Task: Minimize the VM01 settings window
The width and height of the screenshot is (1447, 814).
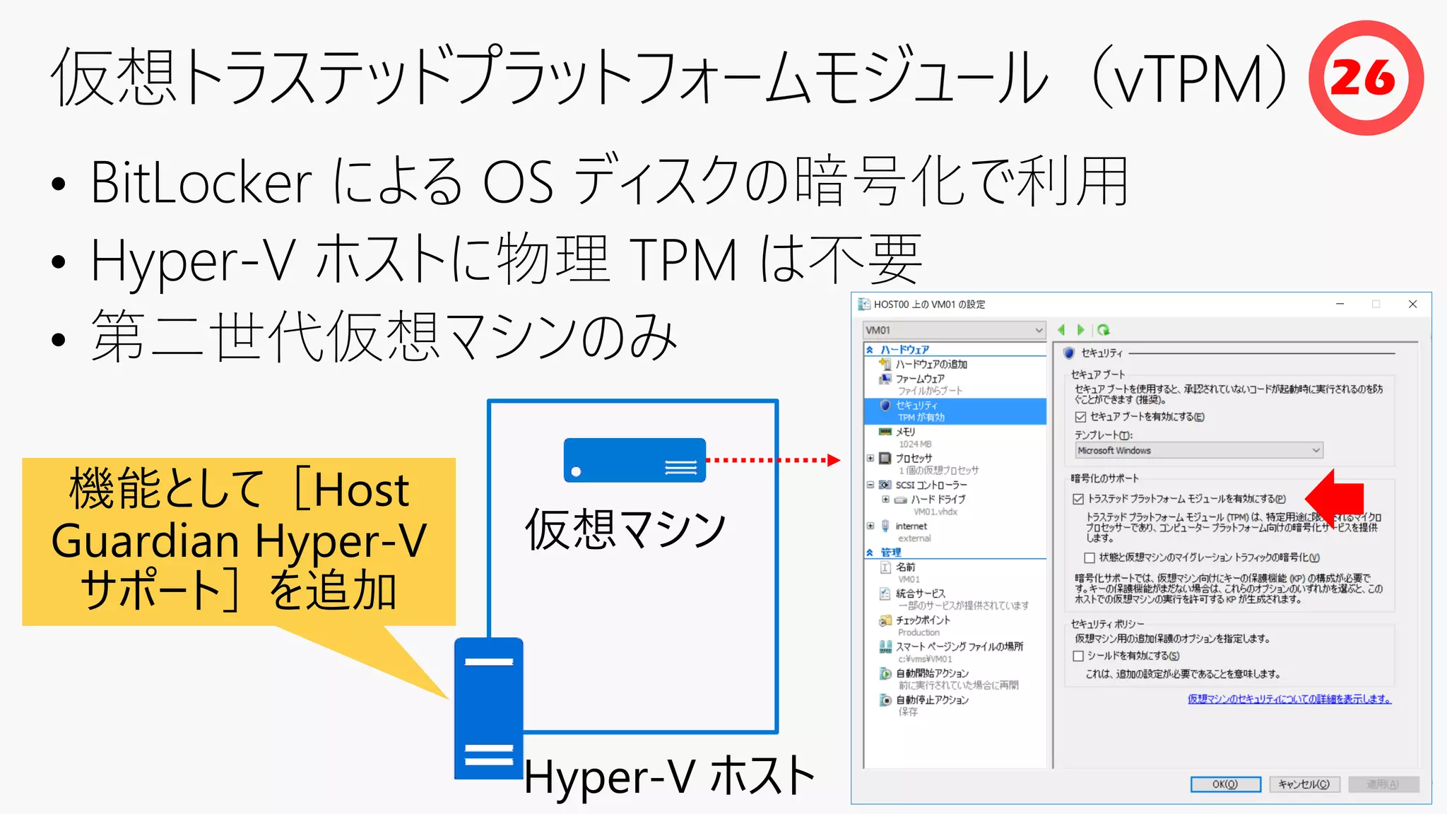Action: click(1340, 304)
